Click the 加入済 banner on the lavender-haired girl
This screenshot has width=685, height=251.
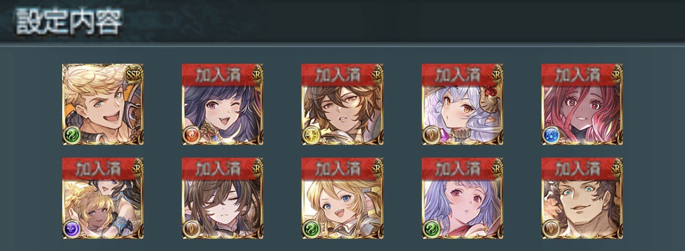[459, 169]
